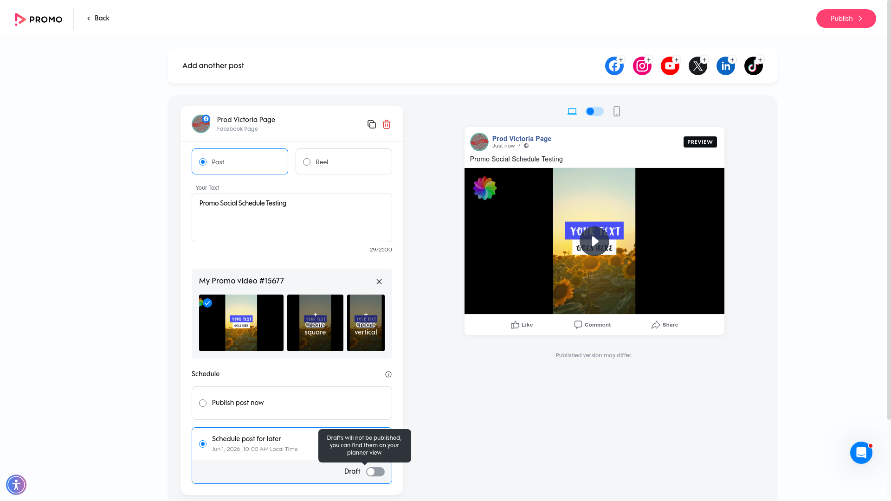This screenshot has height=501, width=891.
Task: Open the Schedule info tooltip
Action: (388, 374)
